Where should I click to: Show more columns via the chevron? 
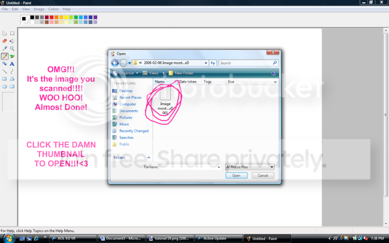275,82
